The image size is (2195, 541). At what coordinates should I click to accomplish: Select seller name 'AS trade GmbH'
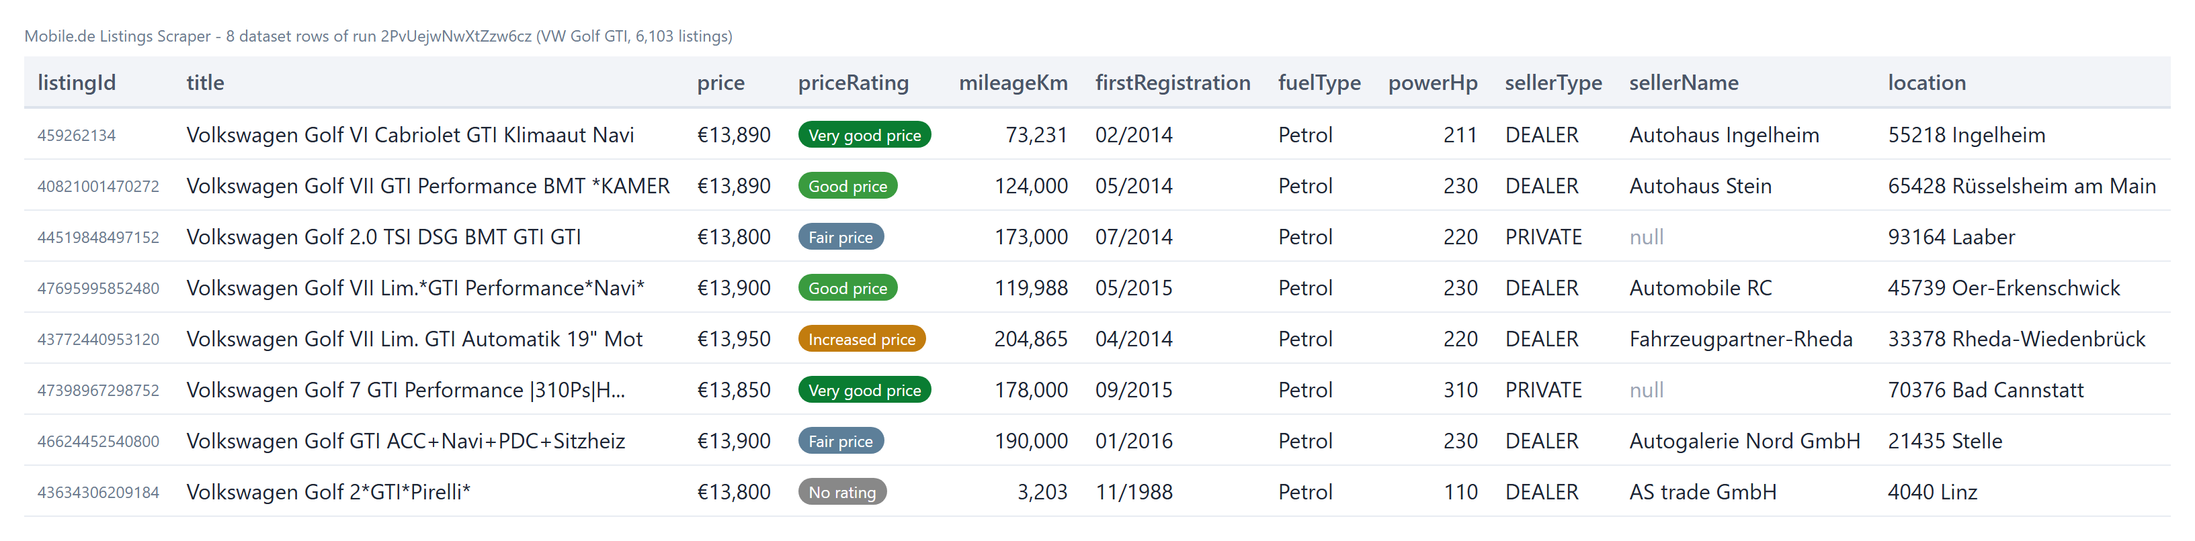tap(1702, 493)
